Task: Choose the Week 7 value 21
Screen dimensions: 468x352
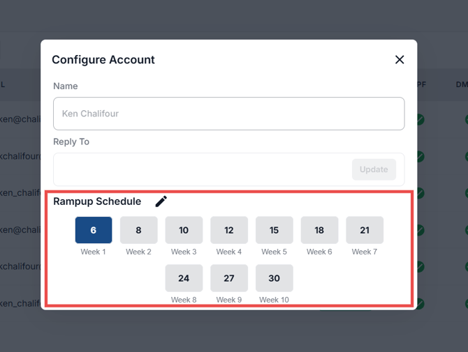Action: [x=365, y=230]
